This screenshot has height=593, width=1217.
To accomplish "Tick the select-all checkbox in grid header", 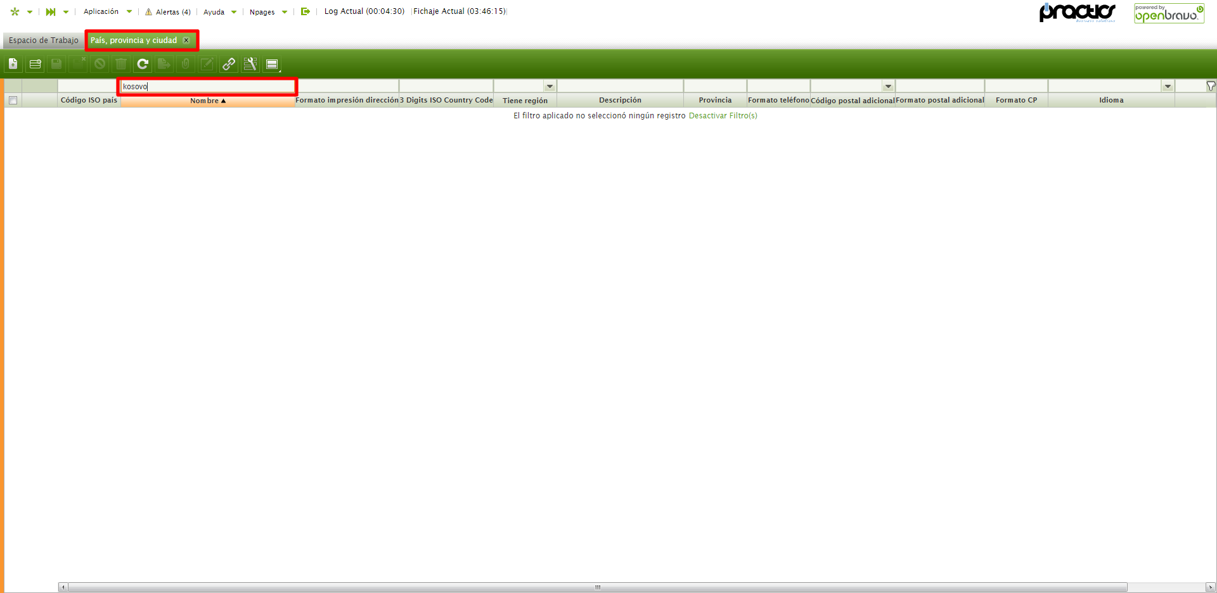I will click(13, 100).
